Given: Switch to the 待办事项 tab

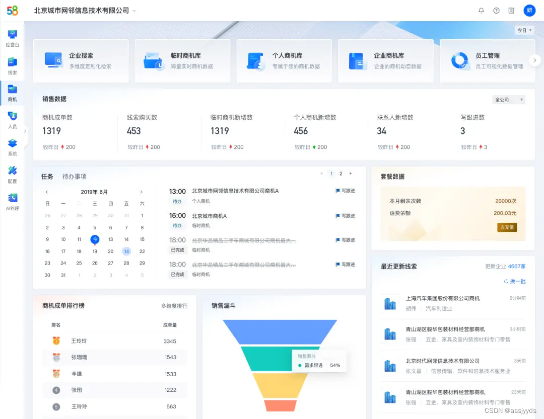Looking at the screenshot, I should (x=74, y=177).
